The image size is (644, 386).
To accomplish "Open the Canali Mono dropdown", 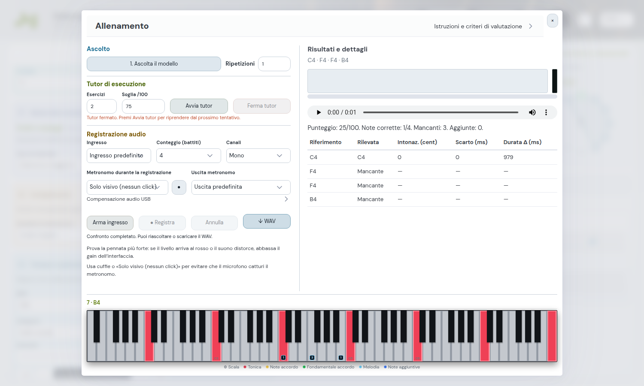I will (258, 156).
